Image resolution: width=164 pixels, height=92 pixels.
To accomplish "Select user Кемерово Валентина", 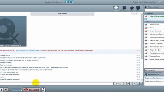I will click(x=154, y=37).
